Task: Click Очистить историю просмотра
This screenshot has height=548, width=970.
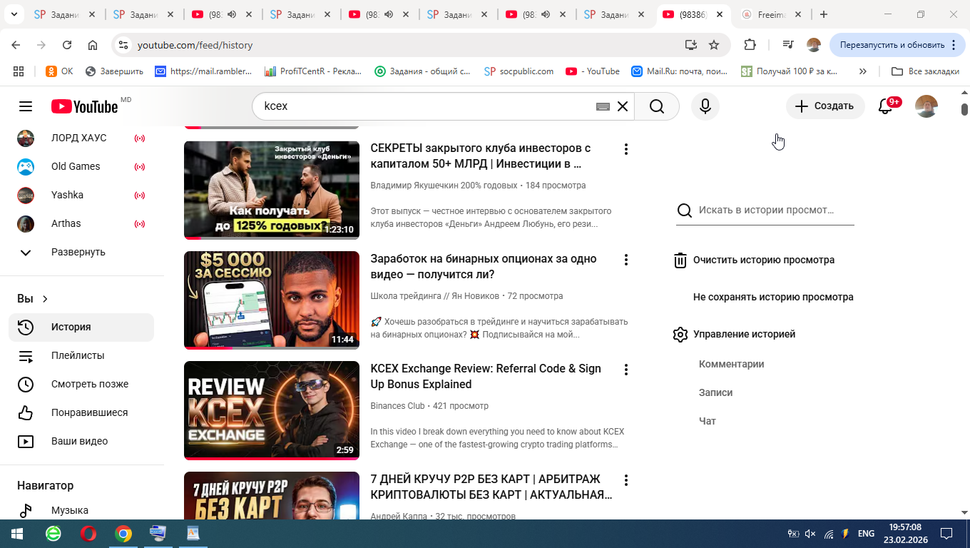Action: [754, 260]
